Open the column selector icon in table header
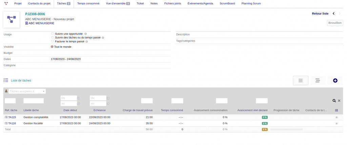This screenshot has width=347, height=145. click(x=336, y=110)
